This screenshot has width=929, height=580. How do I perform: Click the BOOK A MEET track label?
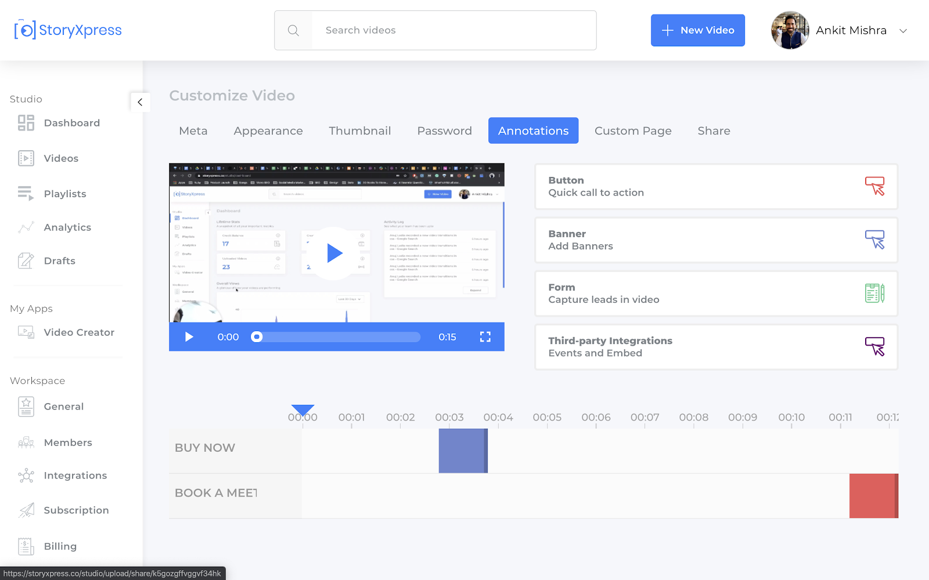216,493
